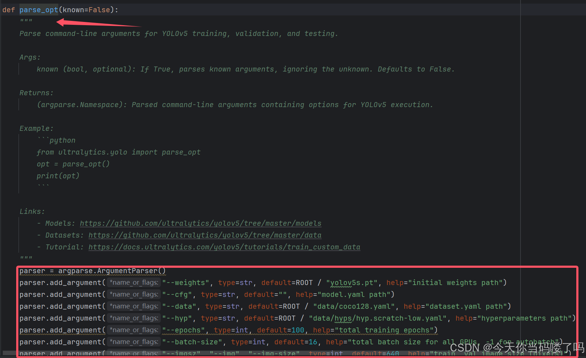Image resolution: width=586 pixels, height=358 pixels.
Task: Click the name_or_flags hint on the --weights line
Action: click(x=134, y=283)
